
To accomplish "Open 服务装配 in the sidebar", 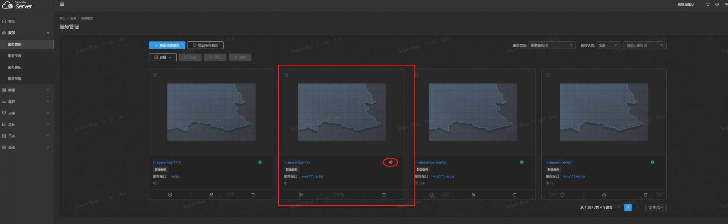I will (x=26, y=67).
